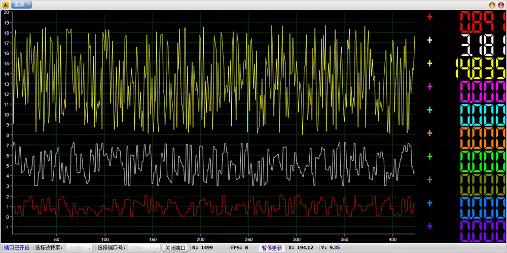Image resolution: width=507 pixels, height=253 pixels.
Task: Click the app logo icon in title bar
Action: (5, 5)
